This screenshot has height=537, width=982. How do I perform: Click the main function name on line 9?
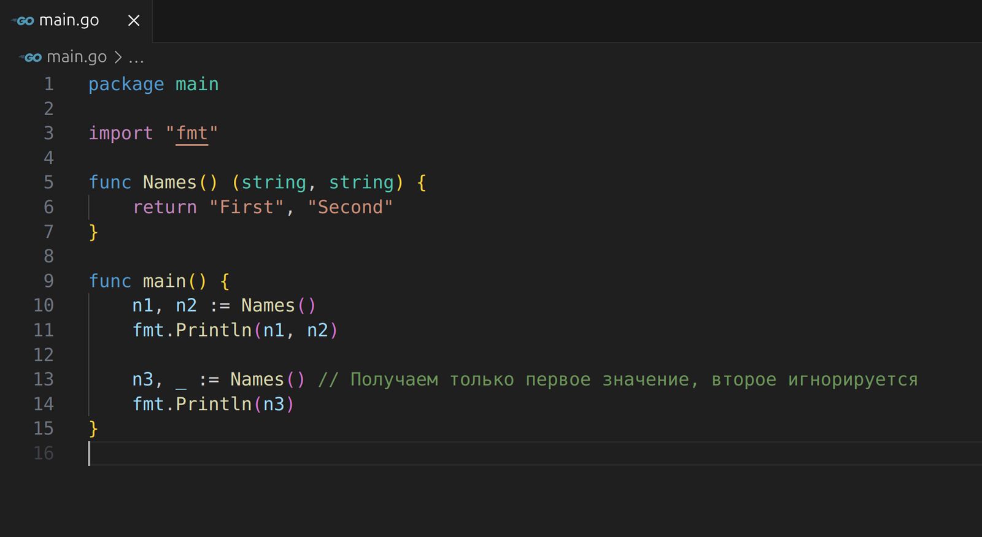(x=164, y=281)
